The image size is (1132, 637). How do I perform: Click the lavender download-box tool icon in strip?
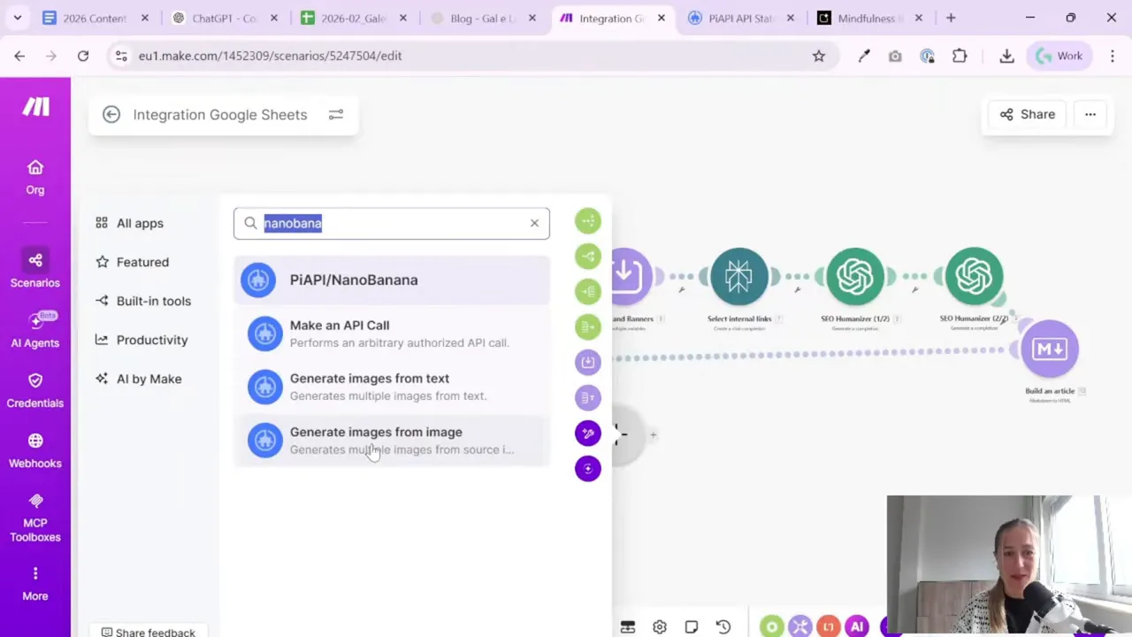click(x=588, y=362)
